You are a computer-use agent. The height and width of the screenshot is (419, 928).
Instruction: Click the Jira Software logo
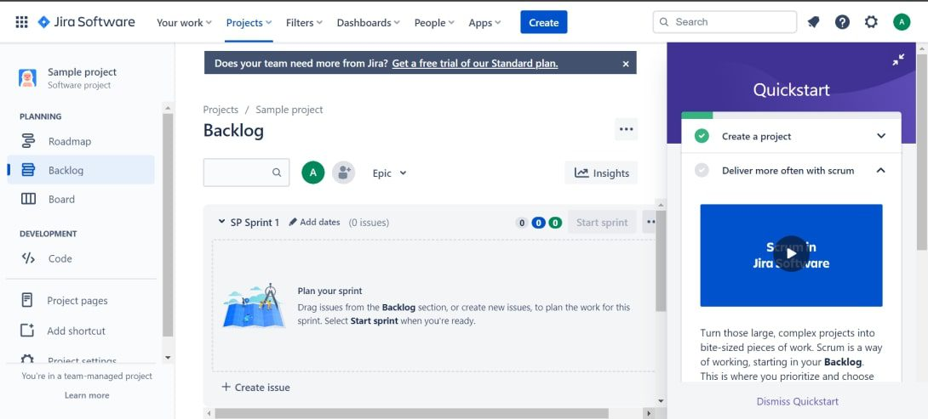pyautogui.click(x=86, y=22)
